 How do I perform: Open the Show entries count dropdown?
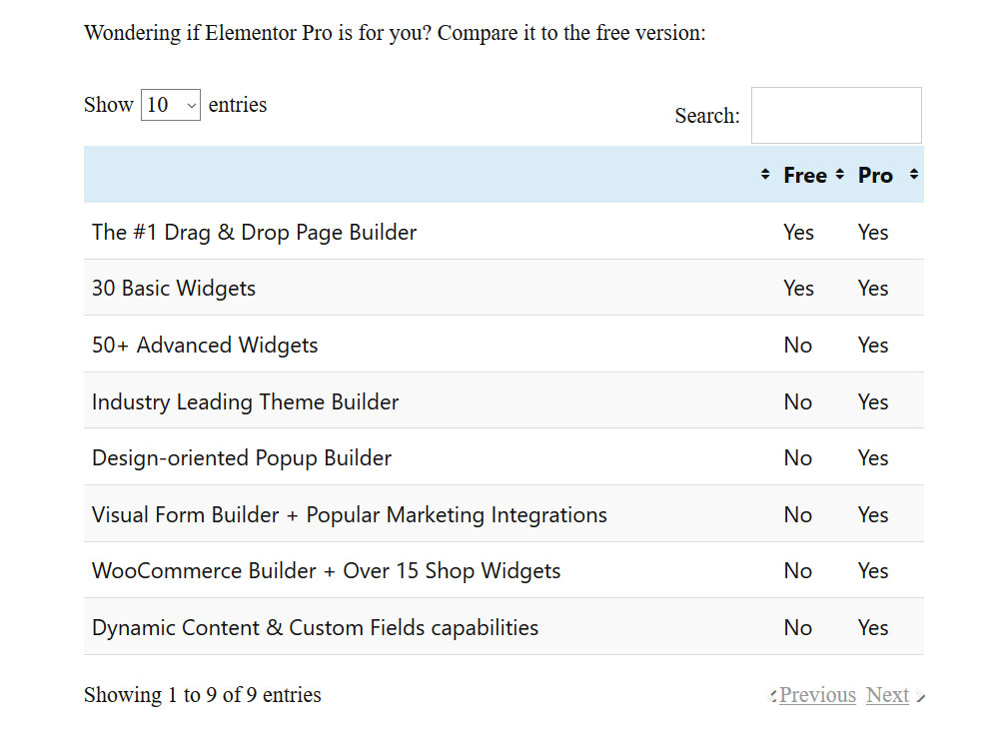click(x=171, y=105)
